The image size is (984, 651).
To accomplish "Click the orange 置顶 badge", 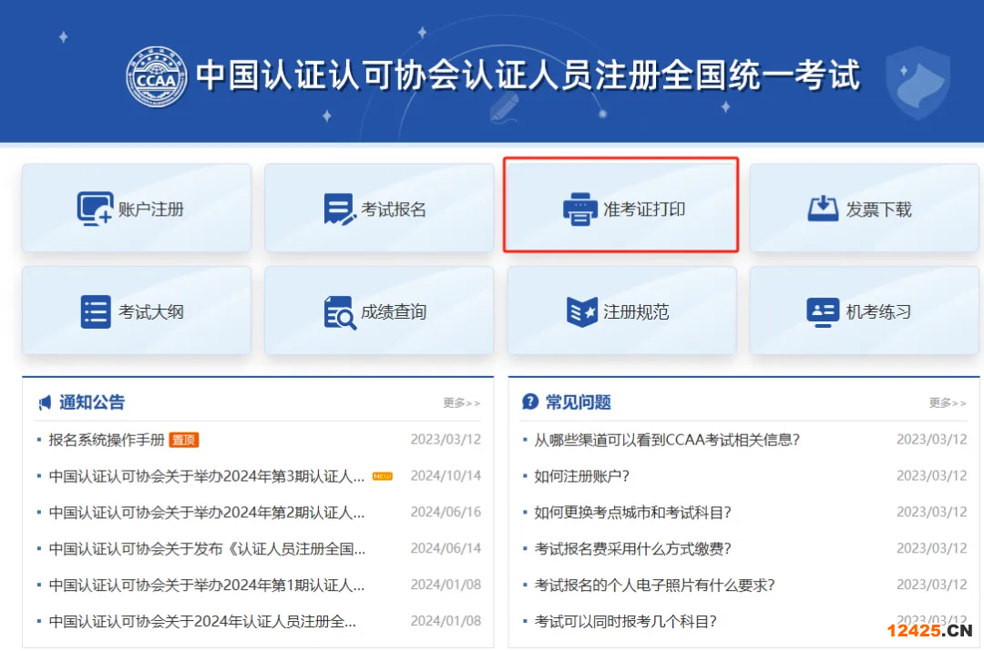I will [x=184, y=441].
